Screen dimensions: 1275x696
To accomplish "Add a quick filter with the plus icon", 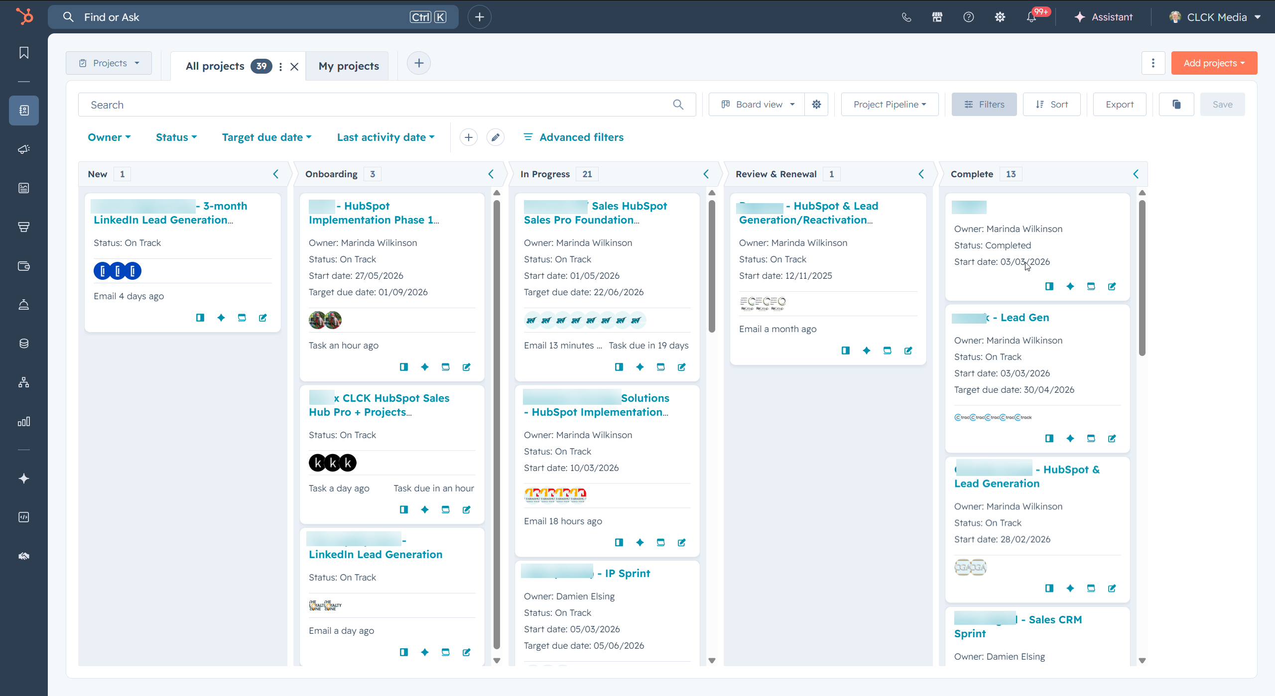I will click(468, 137).
